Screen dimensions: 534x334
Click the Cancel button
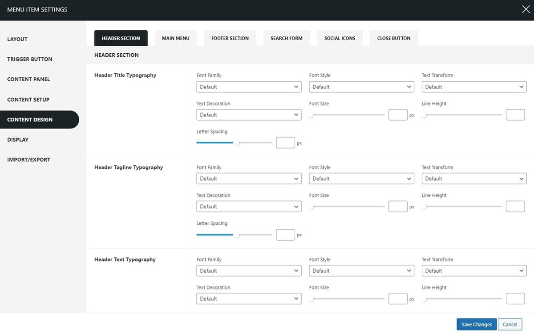[x=510, y=324]
